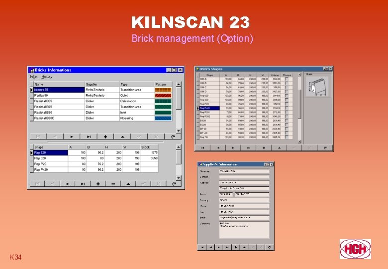Image resolution: width=388 pixels, height=269 pixels.
Task: Go to previous supplier record in Supplier's Information
Action: pyautogui.click(x=210, y=247)
